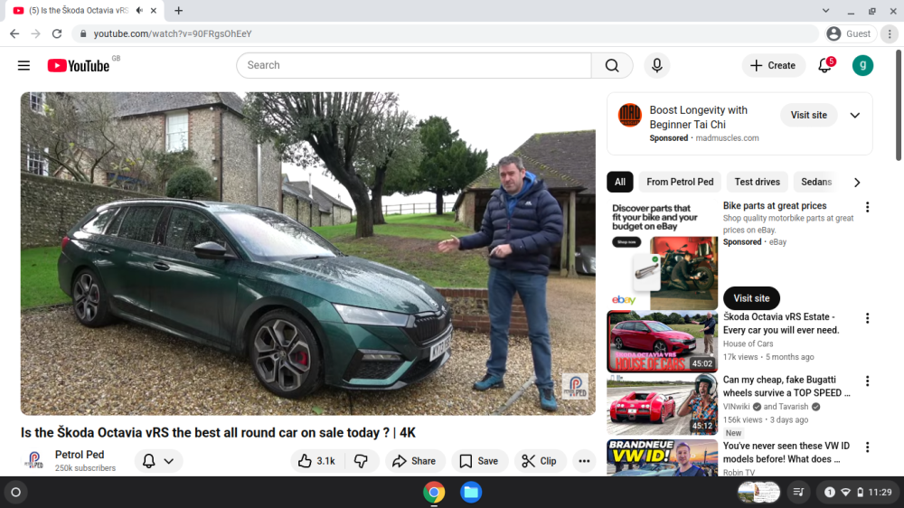The height and width of the screenshot is (508, 904).
Task: Open the Petrol Ped channel avatar
Action: [34, 461]
